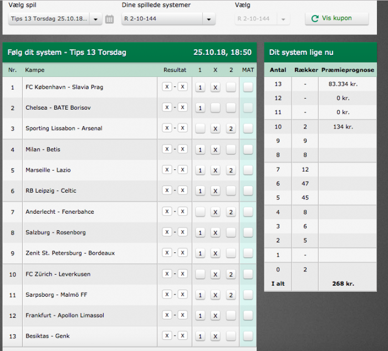Toggle 2 for Zenit St. Petersburg - Bordeaux

[231, 254]
